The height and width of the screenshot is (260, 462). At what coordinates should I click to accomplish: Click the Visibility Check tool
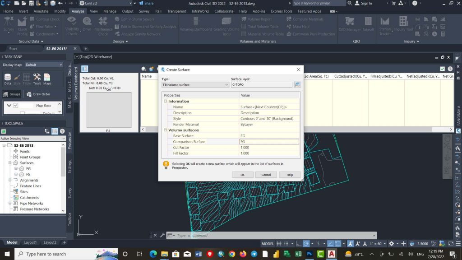click(x=72, y=26)
